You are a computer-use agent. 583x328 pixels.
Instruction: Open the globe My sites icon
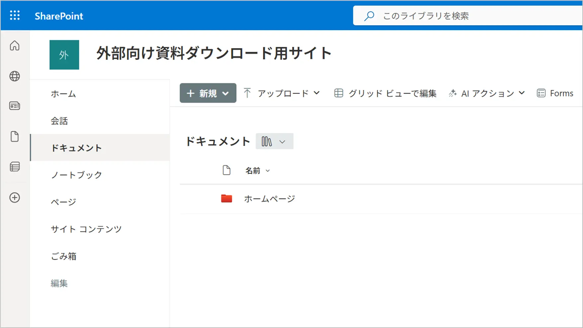[x=15, y=76]
